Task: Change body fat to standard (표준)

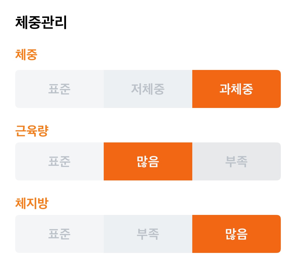Action: tap(59, 234)
